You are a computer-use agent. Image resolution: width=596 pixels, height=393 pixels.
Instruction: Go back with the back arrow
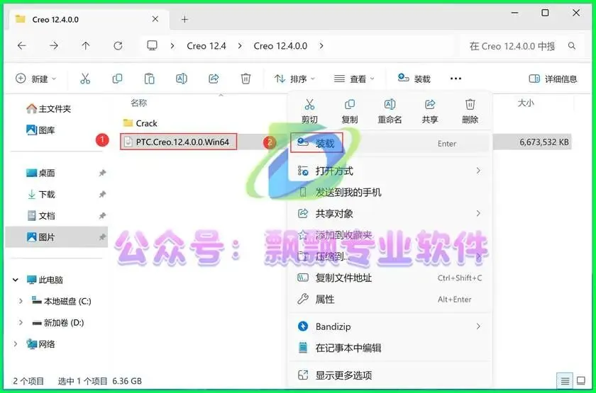pyautogui.click(x=22, y=46)
